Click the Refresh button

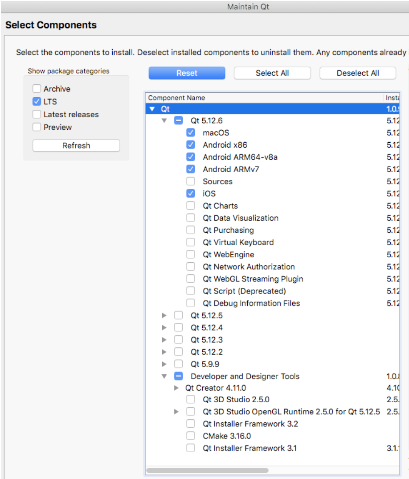[76, 145]
